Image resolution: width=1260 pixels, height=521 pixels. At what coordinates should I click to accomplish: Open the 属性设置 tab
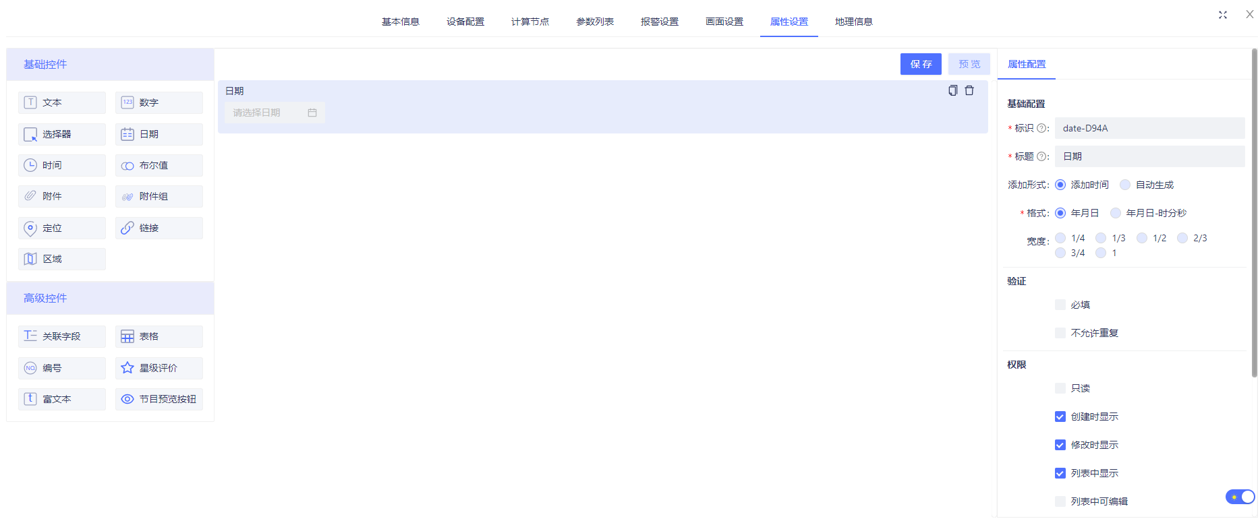click(x=789, y=22)
